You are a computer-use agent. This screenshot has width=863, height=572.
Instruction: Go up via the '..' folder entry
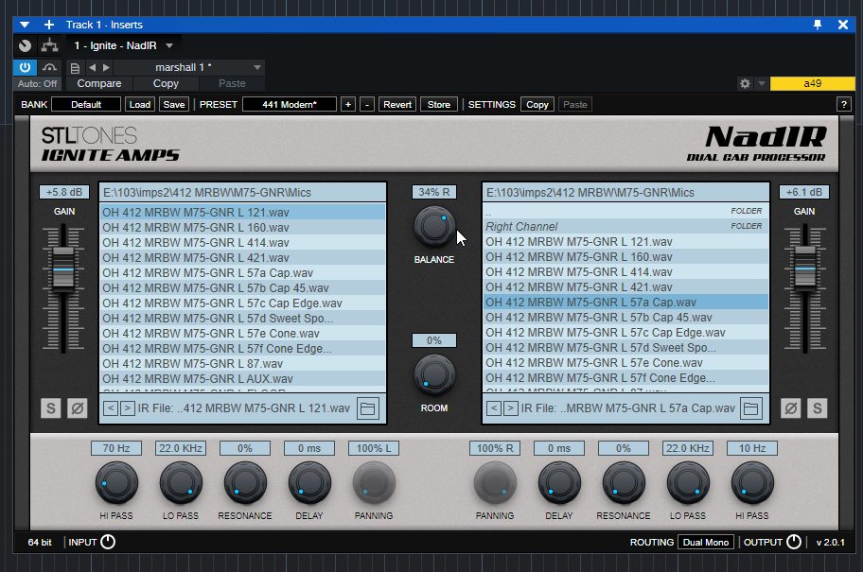point(625,211)
